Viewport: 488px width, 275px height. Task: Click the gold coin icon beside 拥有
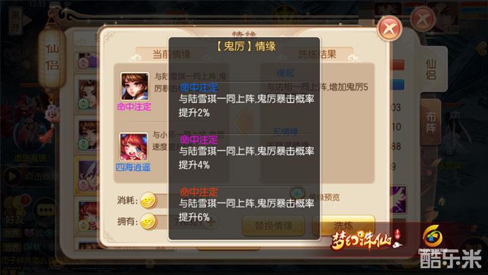point(148,221)
